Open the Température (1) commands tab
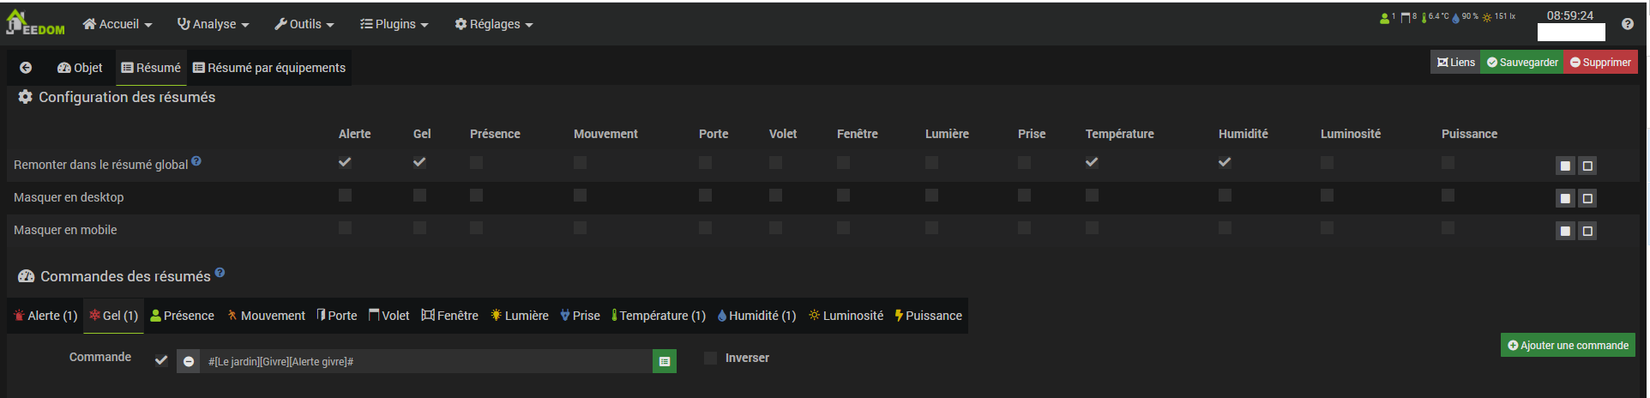This screenshot has width=1650, height=398. pos(658,316)
